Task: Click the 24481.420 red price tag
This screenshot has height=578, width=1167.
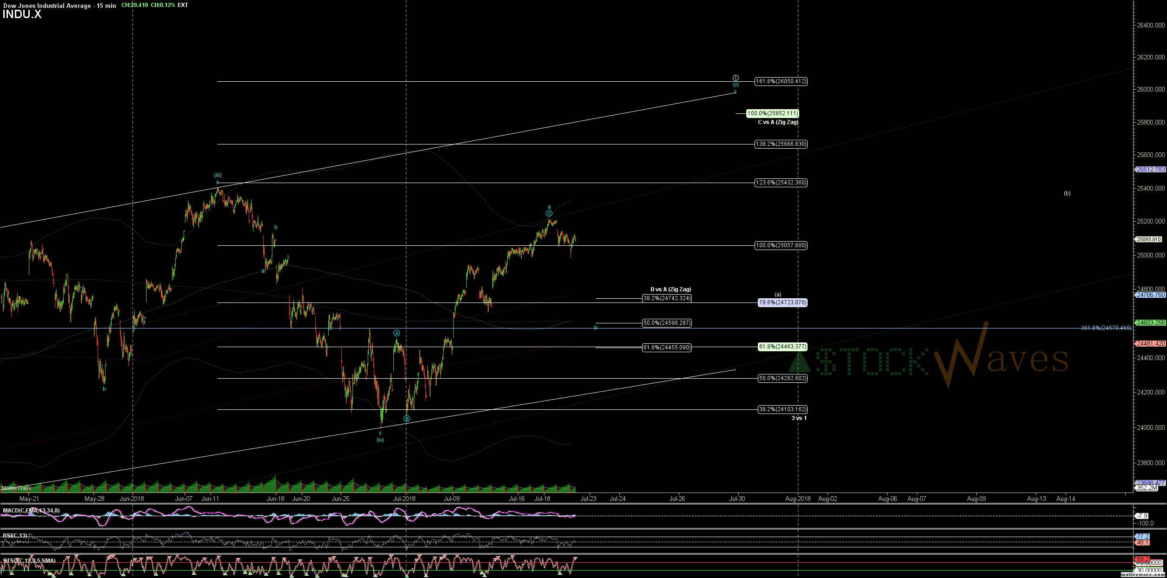Action: tap(1150, 343)
